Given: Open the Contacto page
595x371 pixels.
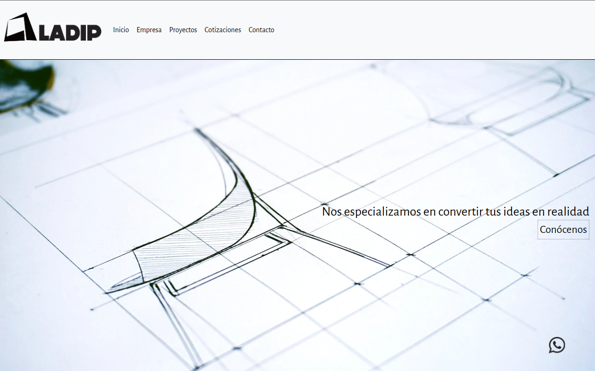Looking at the screenshot, I should [262, 30].
